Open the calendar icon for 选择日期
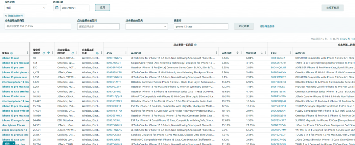This screenshot has width=355, height=145. coord(57,8)
